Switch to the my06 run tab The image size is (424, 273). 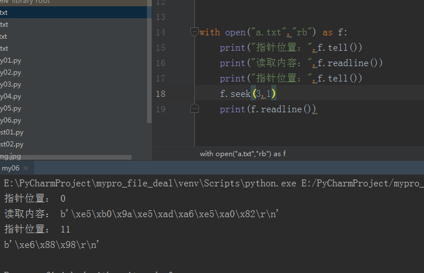[11, 168]
